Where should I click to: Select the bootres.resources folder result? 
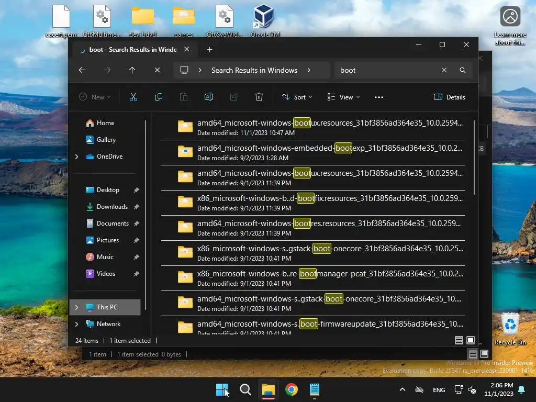tap(313, 228)
